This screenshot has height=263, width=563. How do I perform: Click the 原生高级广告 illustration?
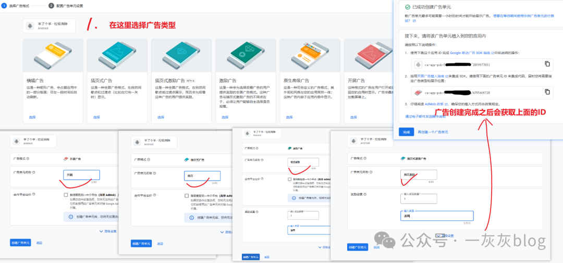tap(310, 56)
